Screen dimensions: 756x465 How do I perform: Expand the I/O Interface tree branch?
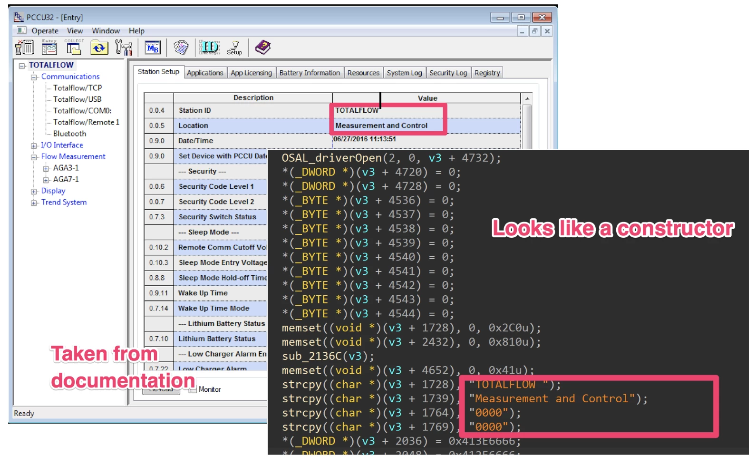34,145
